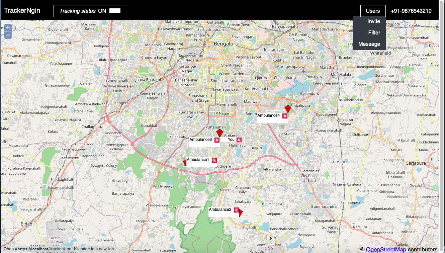This screenshot has height=253, width=445.
Task: Choose Invite from Users menu
Action: (374, 21)
